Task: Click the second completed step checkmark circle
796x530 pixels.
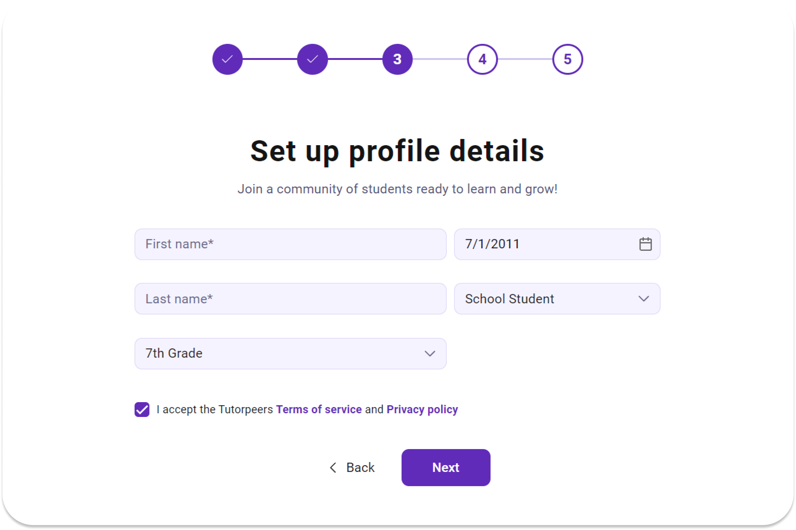Action: point(312,59)
